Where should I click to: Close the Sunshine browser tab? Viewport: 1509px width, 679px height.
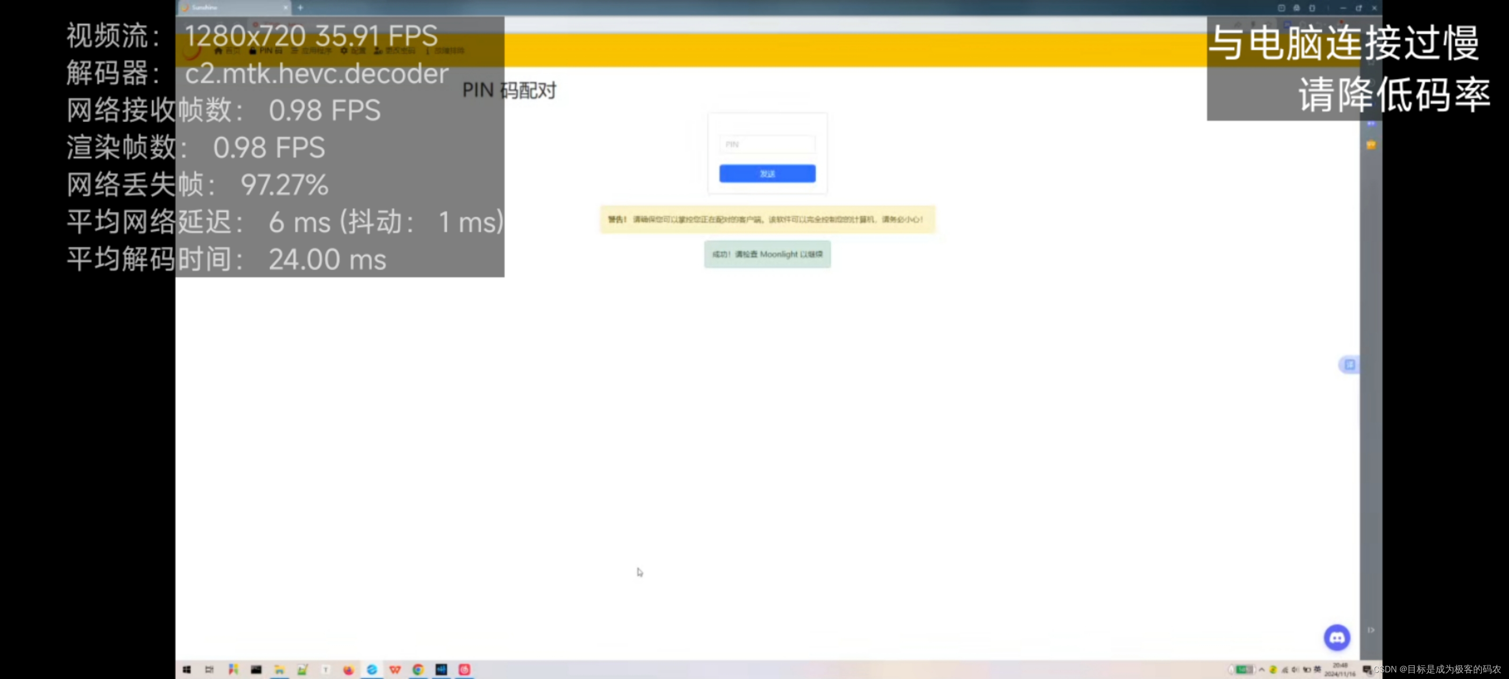tap(286, 8)
